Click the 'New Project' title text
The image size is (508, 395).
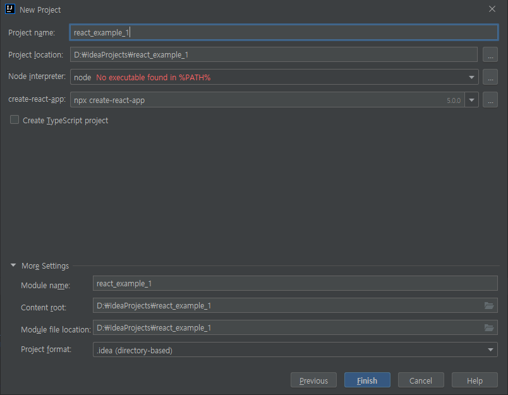[40, 9]
